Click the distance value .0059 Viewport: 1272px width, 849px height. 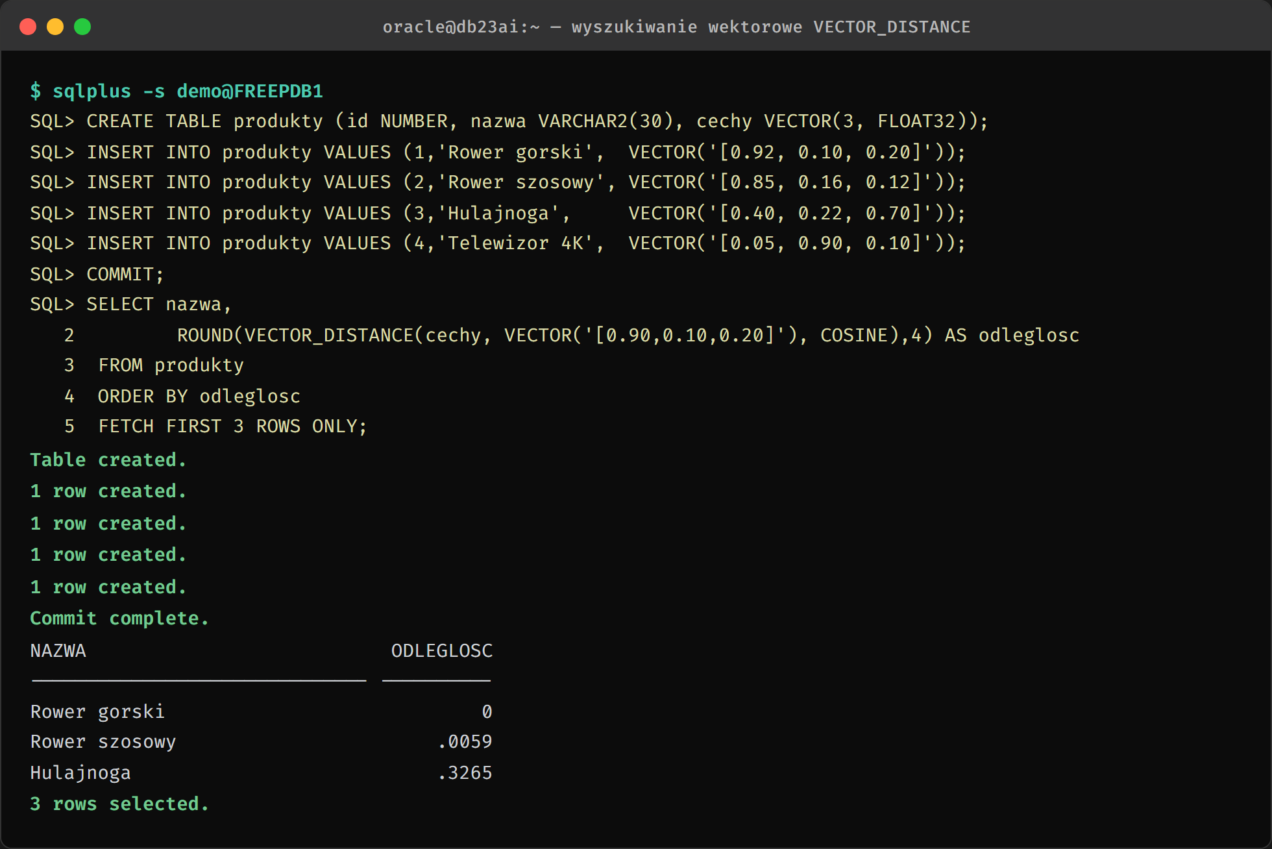[x=465, y=742]
